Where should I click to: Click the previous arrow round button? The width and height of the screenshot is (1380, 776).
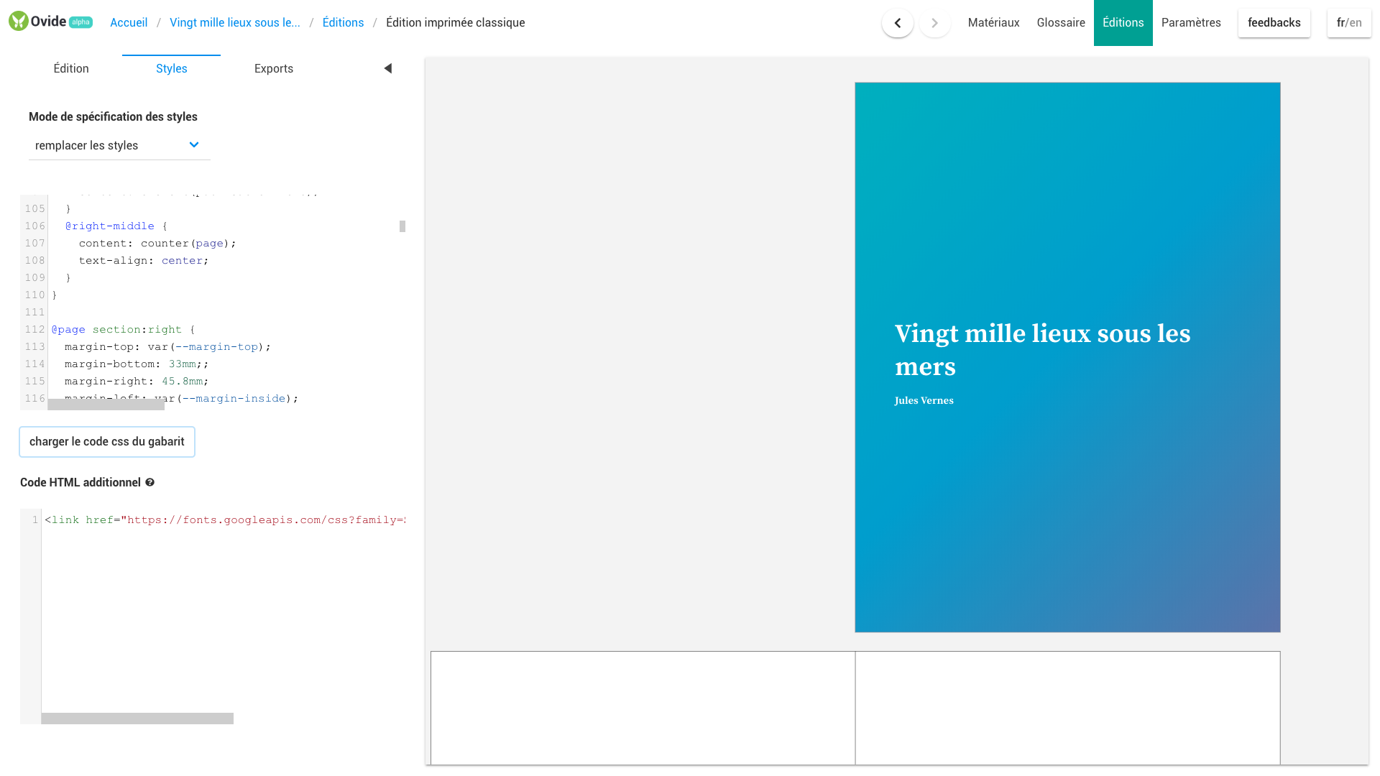pyautogui.click(x=897, y=23)
